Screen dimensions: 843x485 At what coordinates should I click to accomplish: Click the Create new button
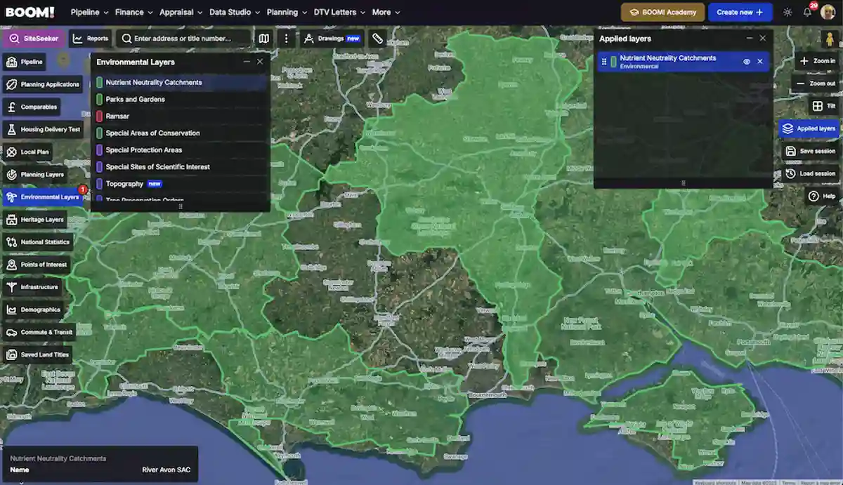pos(740,12)
